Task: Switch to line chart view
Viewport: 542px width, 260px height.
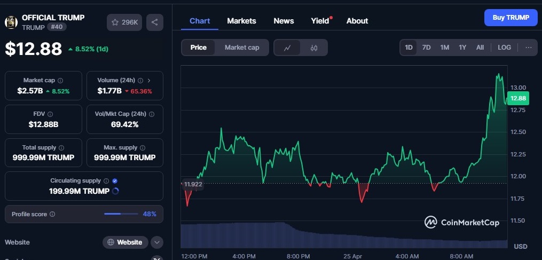Action: [287, 48]
